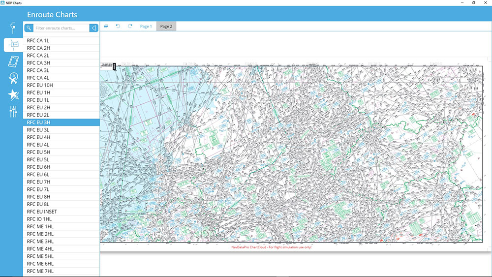Select RFC EU 6H chart
The image size is (492, 277).
pos(61,167)
